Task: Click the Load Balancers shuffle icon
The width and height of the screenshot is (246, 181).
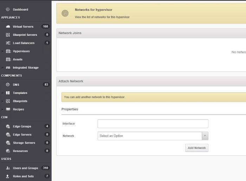Action: 8,43
